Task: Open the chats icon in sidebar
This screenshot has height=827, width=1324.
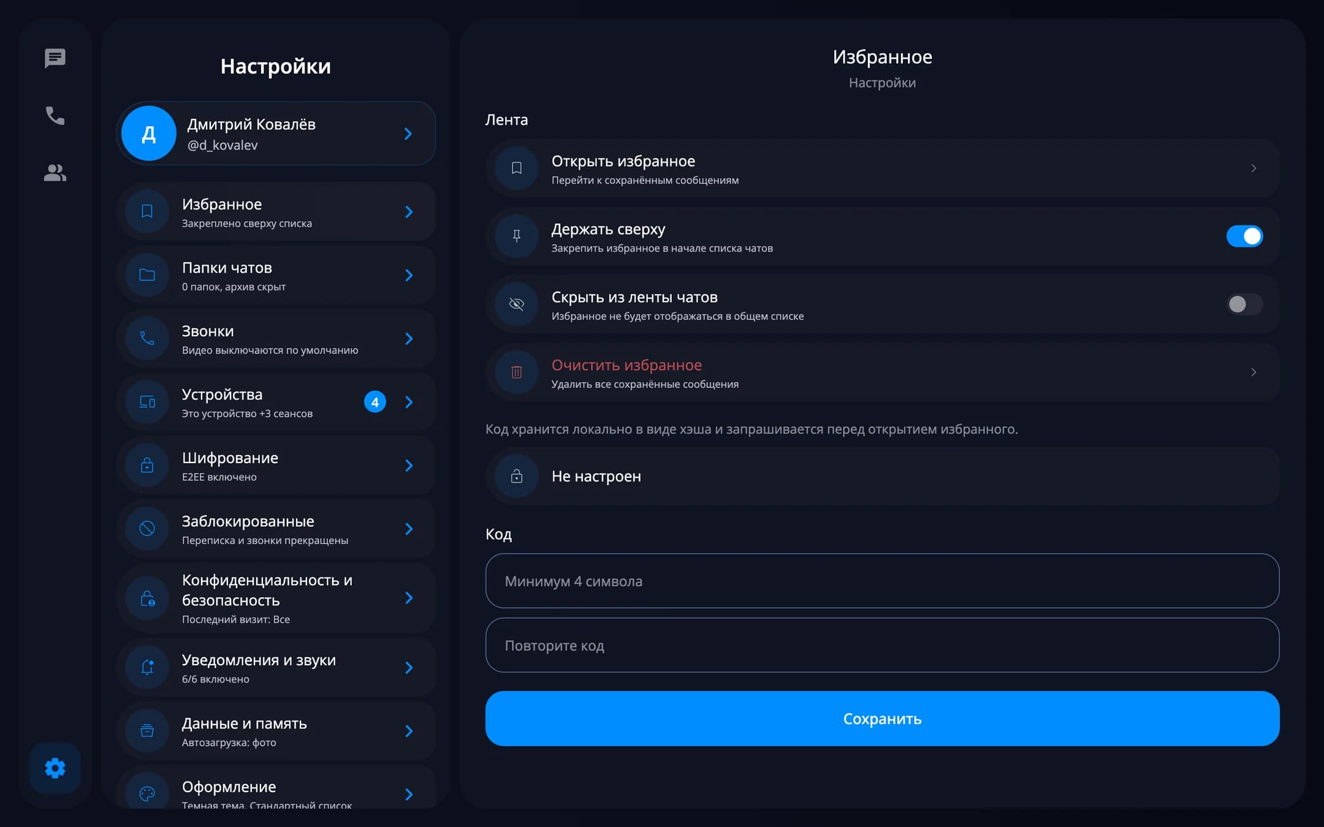Action: pyautogui.click(x=55, y=58)
